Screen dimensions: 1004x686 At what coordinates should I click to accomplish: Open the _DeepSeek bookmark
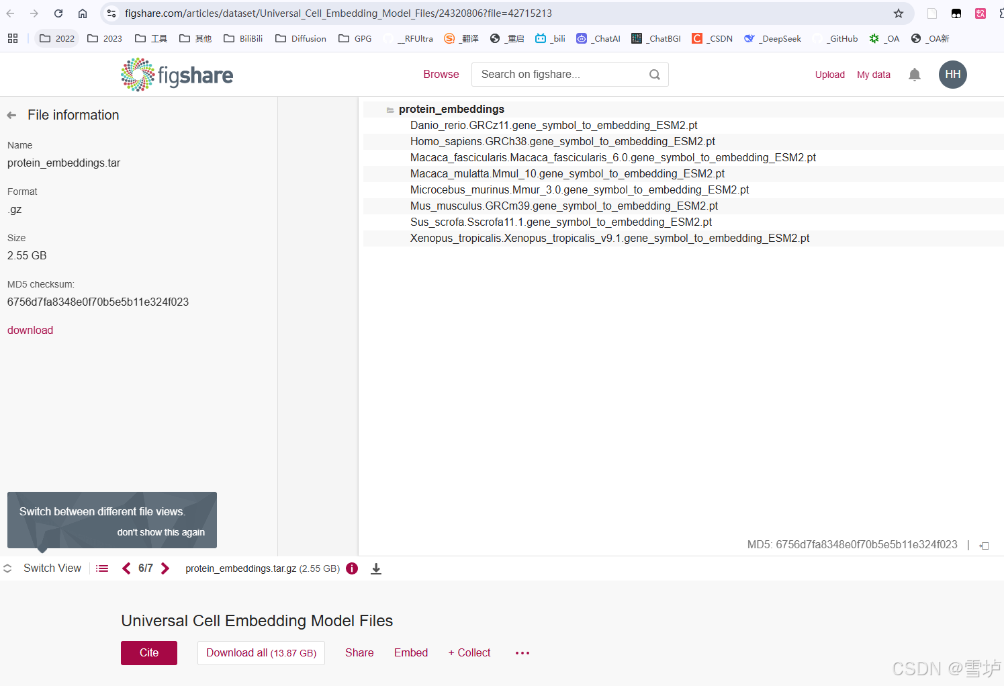click(x=772, y=38)
